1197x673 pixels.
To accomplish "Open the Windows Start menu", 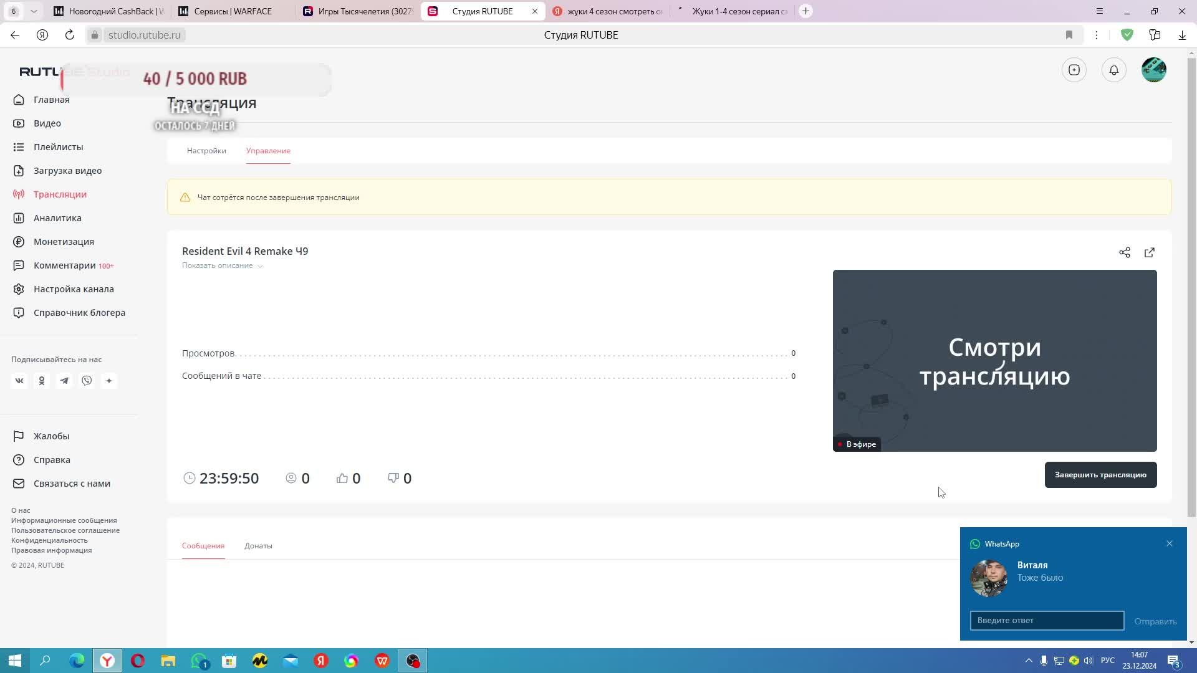I will pyautogui.click(x=15, y=661).
